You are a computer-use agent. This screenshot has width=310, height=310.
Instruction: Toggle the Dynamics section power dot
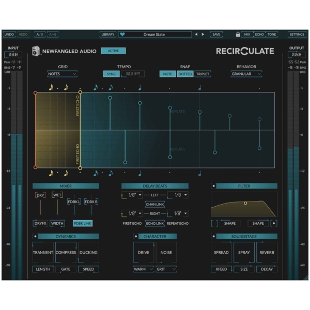pos(35,236)
